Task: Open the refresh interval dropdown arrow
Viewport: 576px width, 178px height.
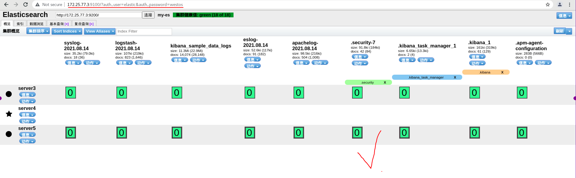Action: coord(569,31)
